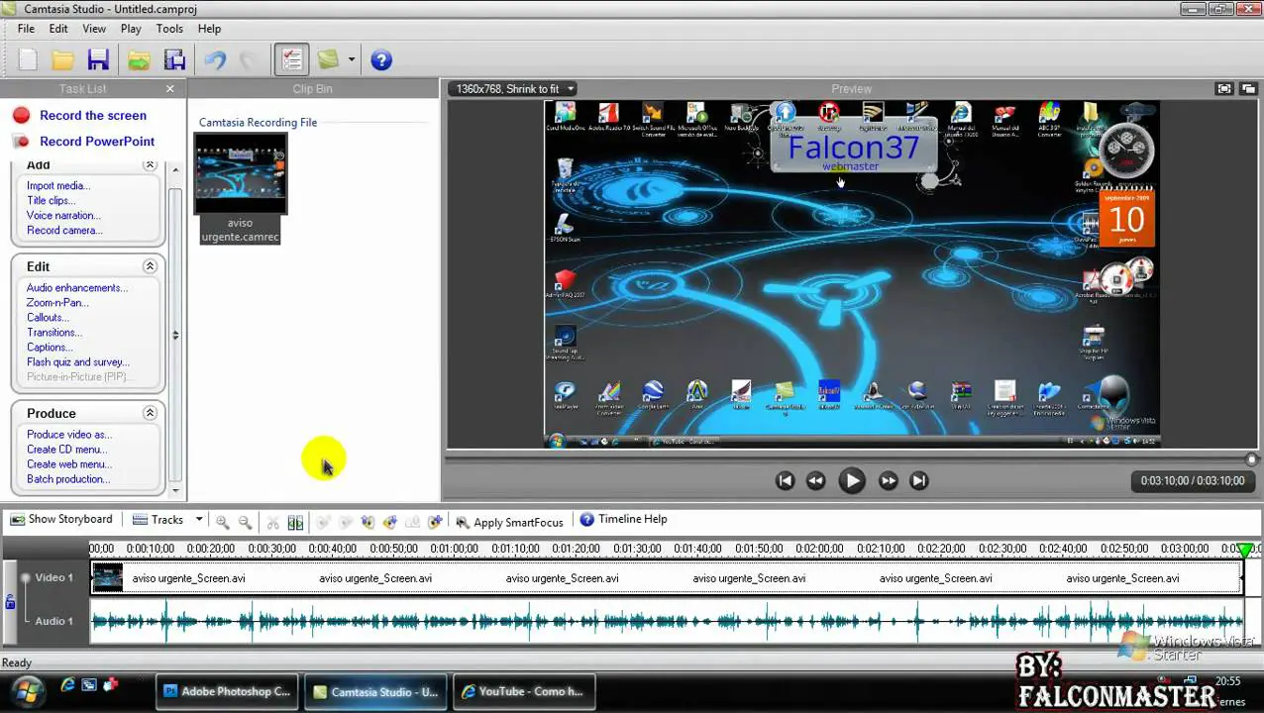The height and width of the screenshot is (713, 1264).
Task: Open the Help menu
Action: pyautogui.click(x=209, y=29)
